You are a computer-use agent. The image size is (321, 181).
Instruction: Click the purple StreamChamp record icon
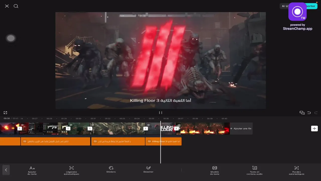[297, 12]
